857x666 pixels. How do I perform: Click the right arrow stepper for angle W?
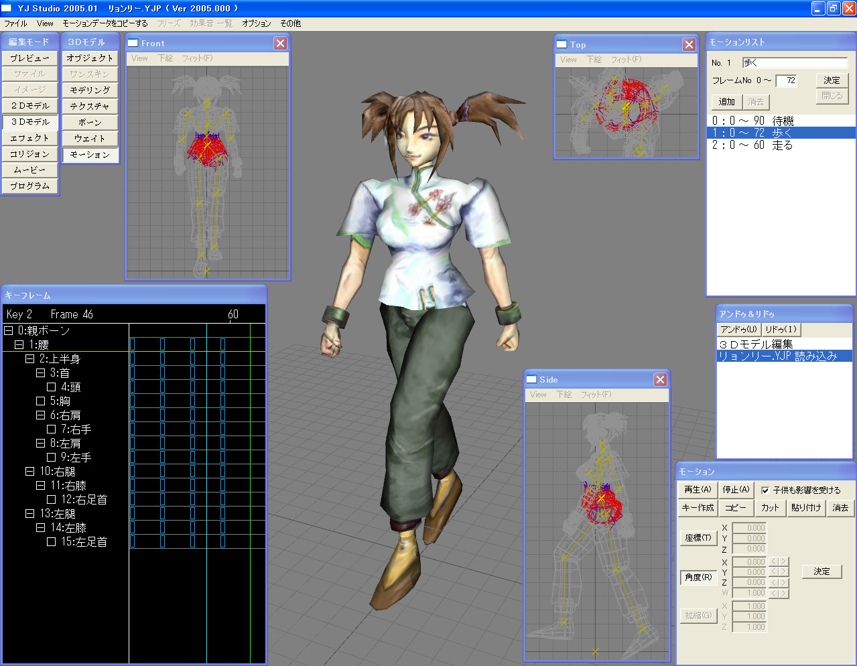coord(783,593)
